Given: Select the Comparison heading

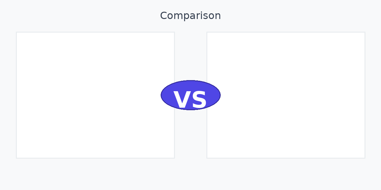Looking at the screenshot, I should coord(190,16).
